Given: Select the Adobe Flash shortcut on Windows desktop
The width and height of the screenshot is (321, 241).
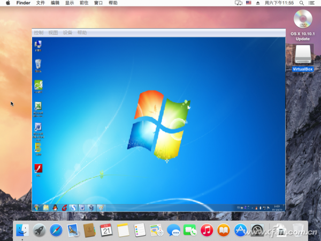Looking at the screenshot, I should tap(39, 170).
